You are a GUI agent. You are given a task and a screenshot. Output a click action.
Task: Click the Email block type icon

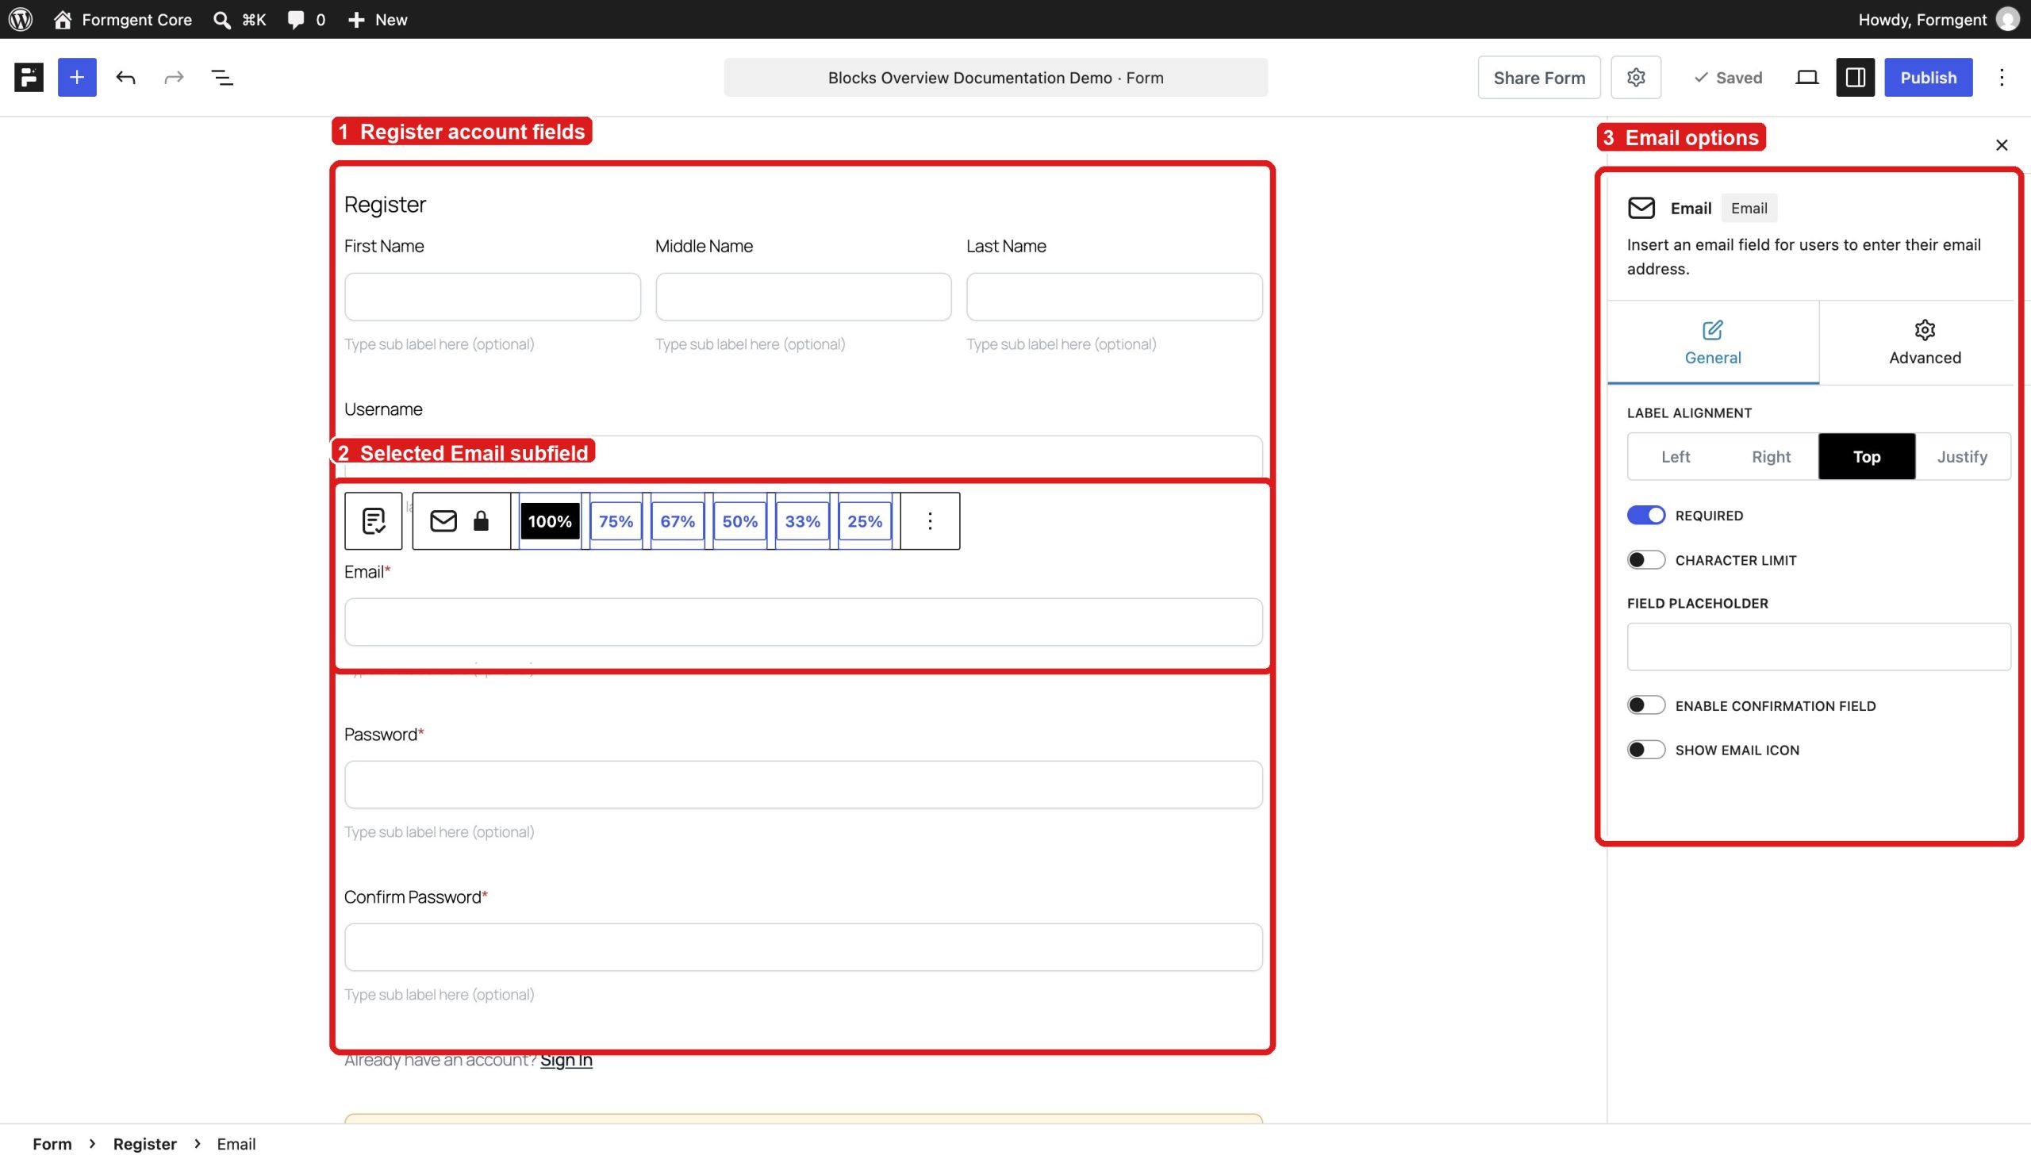(443, 520)
